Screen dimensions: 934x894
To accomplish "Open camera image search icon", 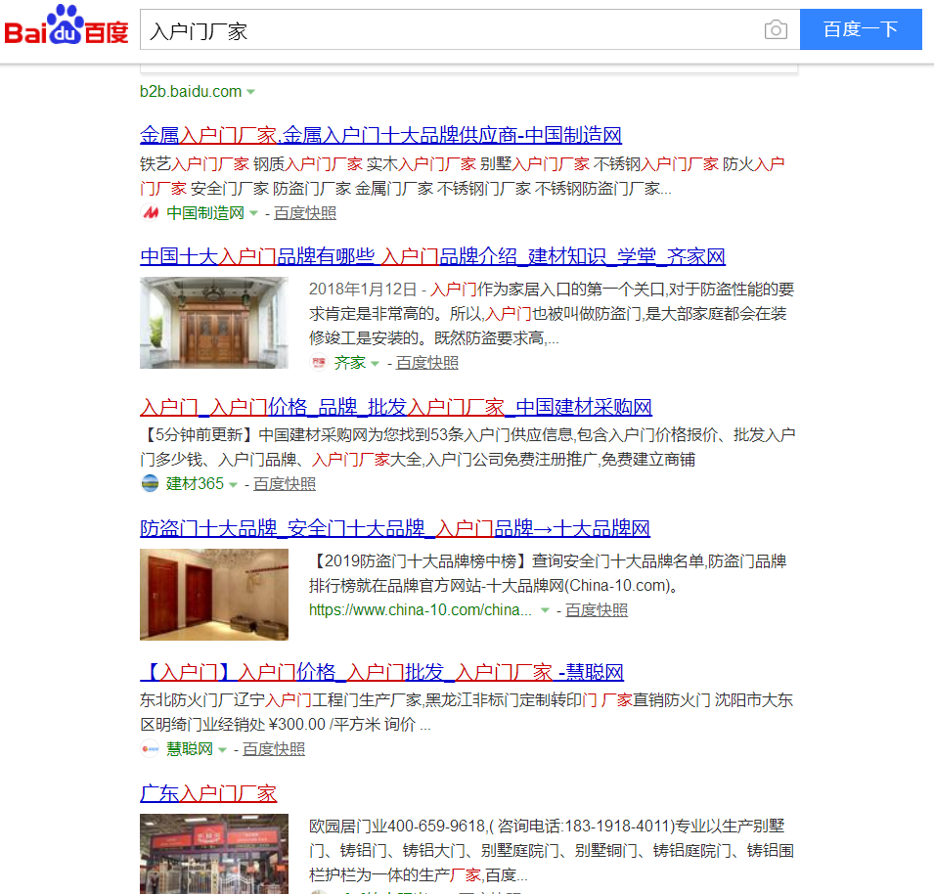I will (x=776, y=29).
